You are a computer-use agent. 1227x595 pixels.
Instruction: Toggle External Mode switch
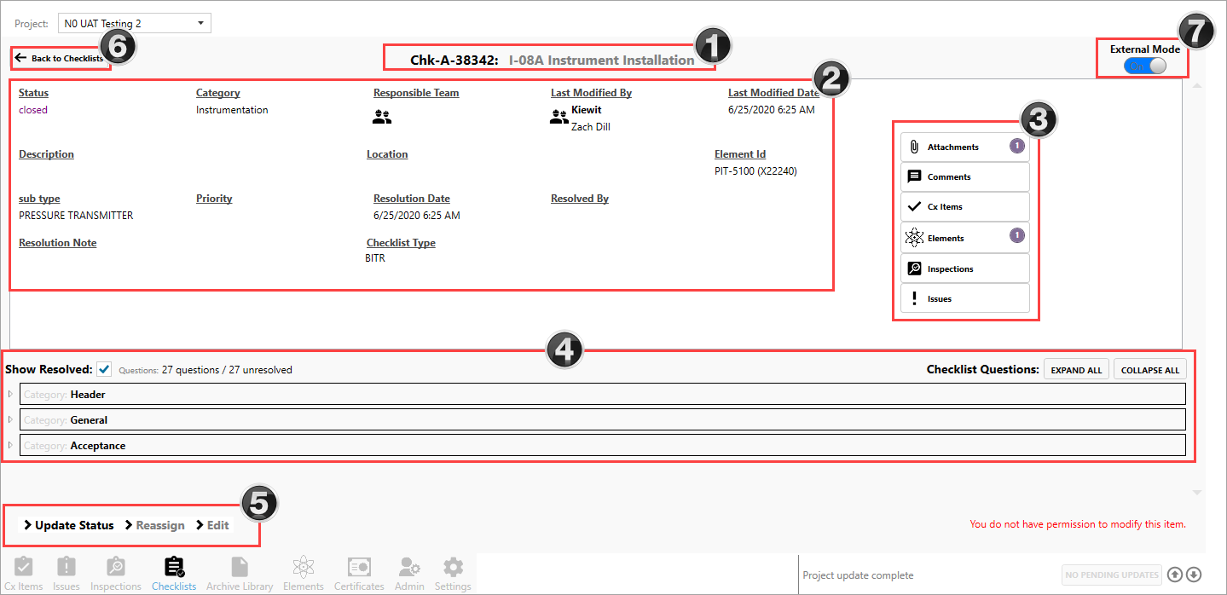[x=1144, y=66]
